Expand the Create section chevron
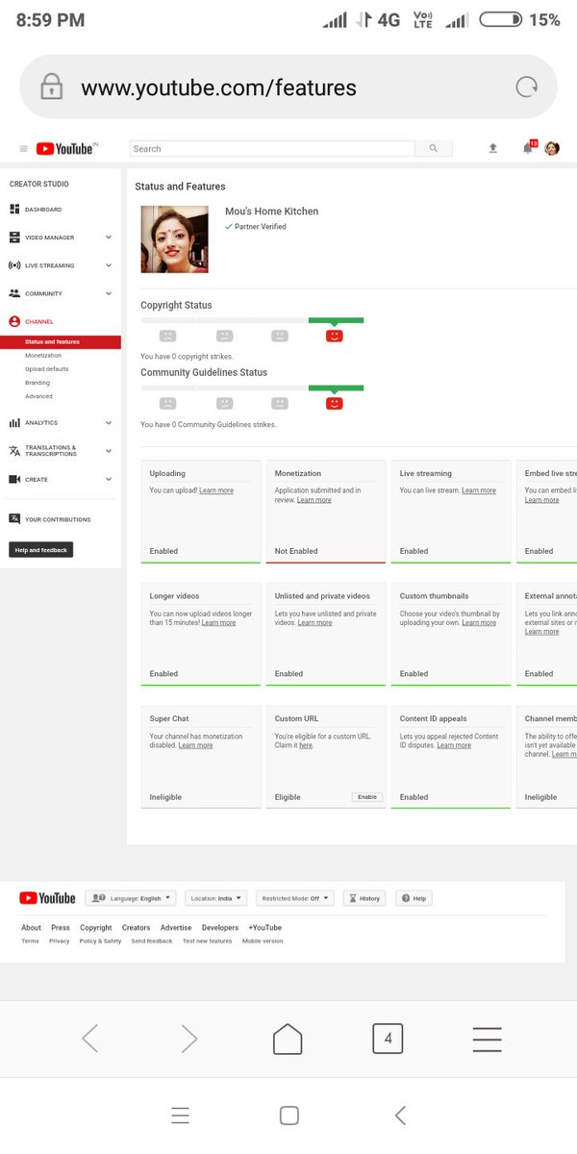The height and width of the screenshot is (1154, 577). [109, 479]
